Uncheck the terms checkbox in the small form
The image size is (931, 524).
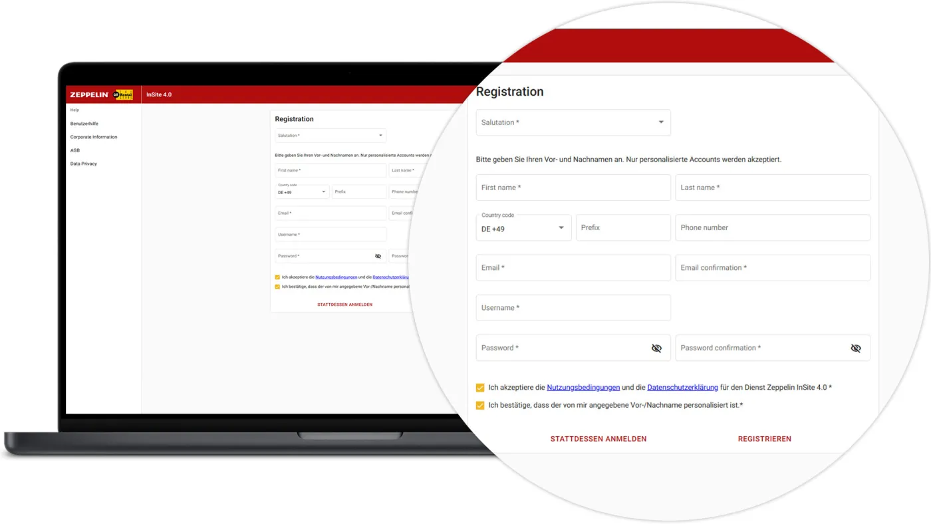(x=277, y=277)
